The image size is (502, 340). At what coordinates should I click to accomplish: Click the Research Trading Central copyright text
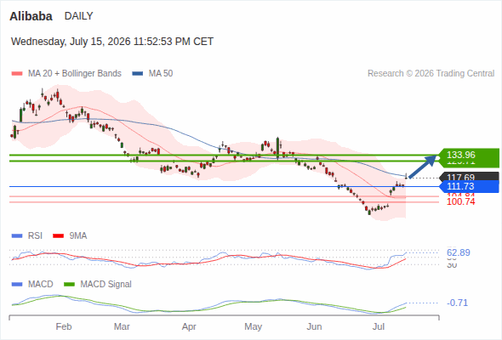431,74
